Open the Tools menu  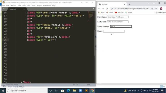click(x=34, y=6)
